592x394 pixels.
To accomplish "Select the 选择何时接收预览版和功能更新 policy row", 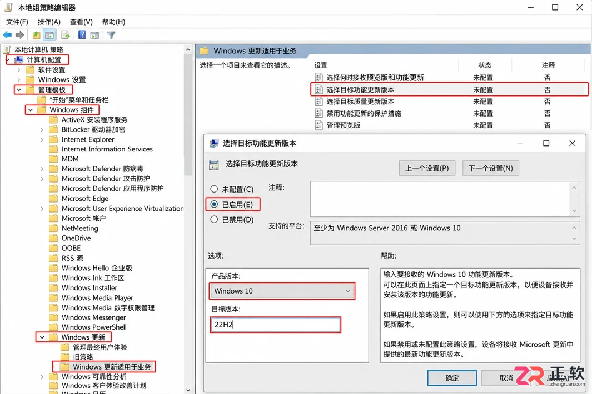I will 449,78.
